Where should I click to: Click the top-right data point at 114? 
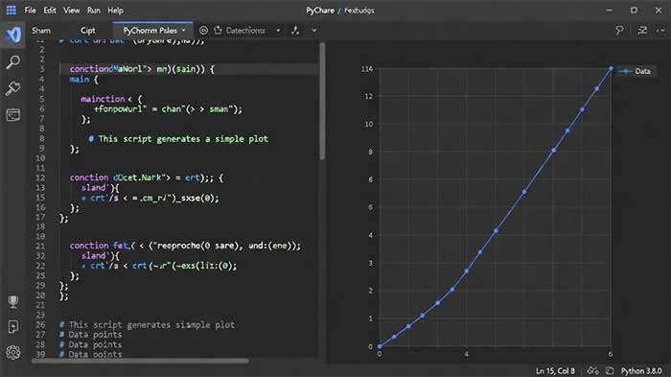(611, 68)
